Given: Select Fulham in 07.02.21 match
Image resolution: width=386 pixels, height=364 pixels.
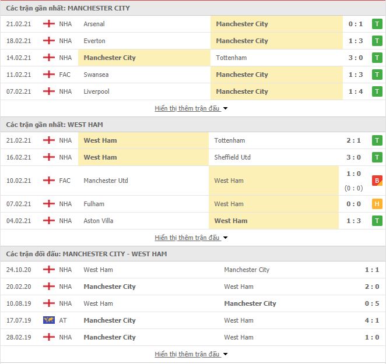Looking at the screenshot, I should click(x=94, y=204).
